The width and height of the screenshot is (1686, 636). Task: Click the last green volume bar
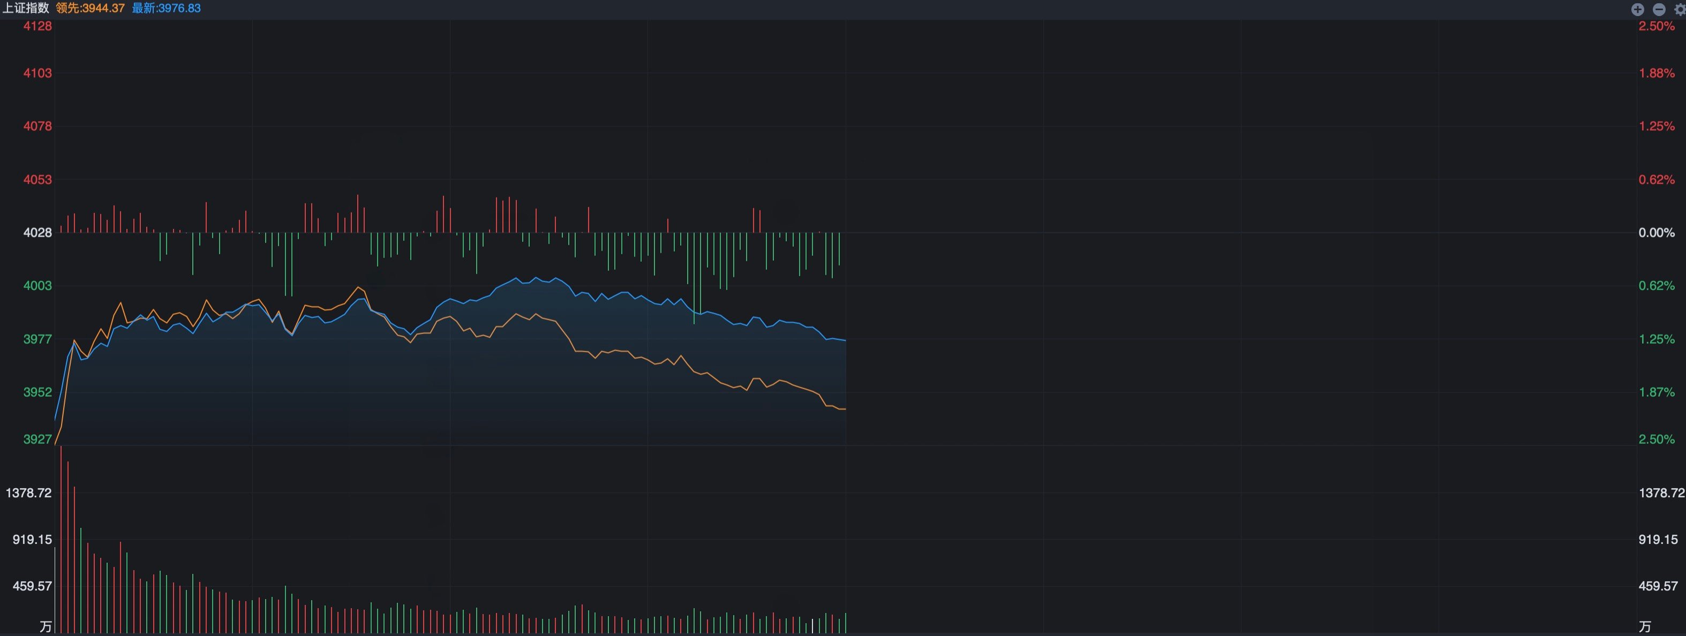846,623
